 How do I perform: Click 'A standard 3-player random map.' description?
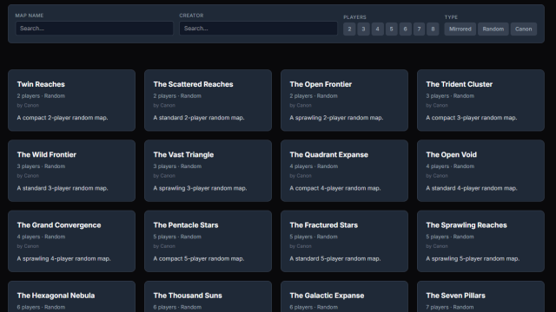pos(63,188)
